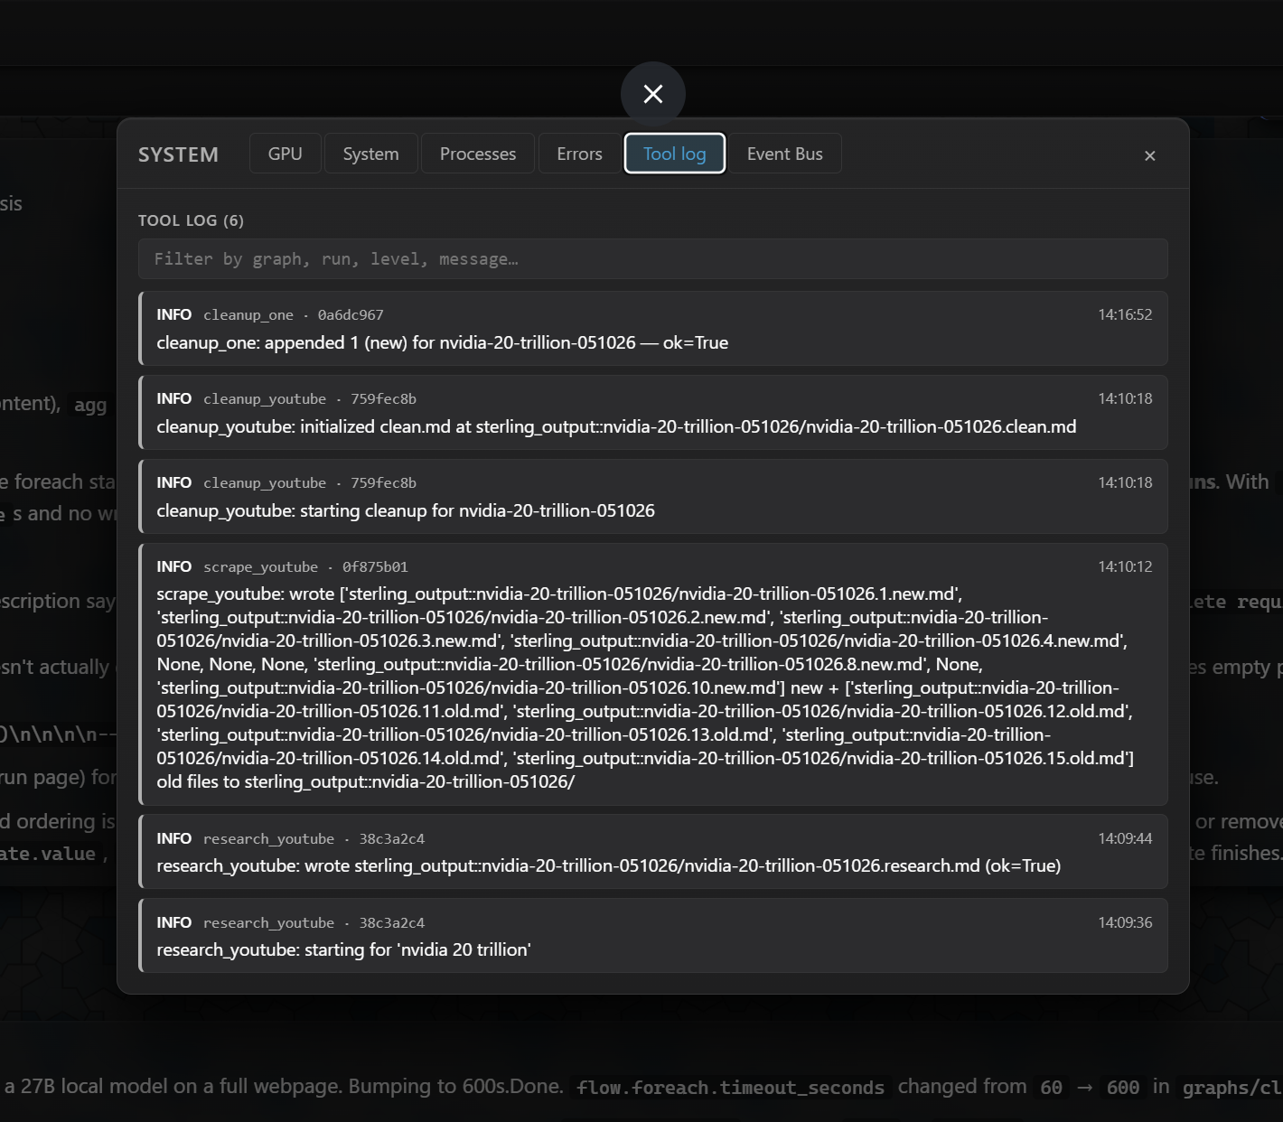Select the "starting for 'nvidia 20 trillion'" entry
1283x1122 pixels.
click(x=653, y=936)
